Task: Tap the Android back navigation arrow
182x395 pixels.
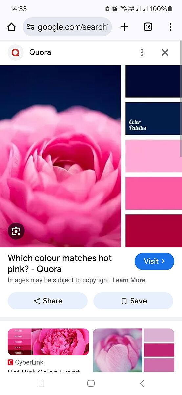Action: click(142, 383)
